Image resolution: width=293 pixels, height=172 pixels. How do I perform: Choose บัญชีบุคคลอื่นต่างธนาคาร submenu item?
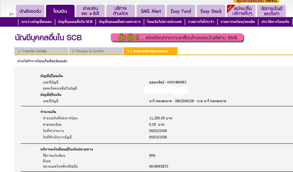tap(120, 22)
